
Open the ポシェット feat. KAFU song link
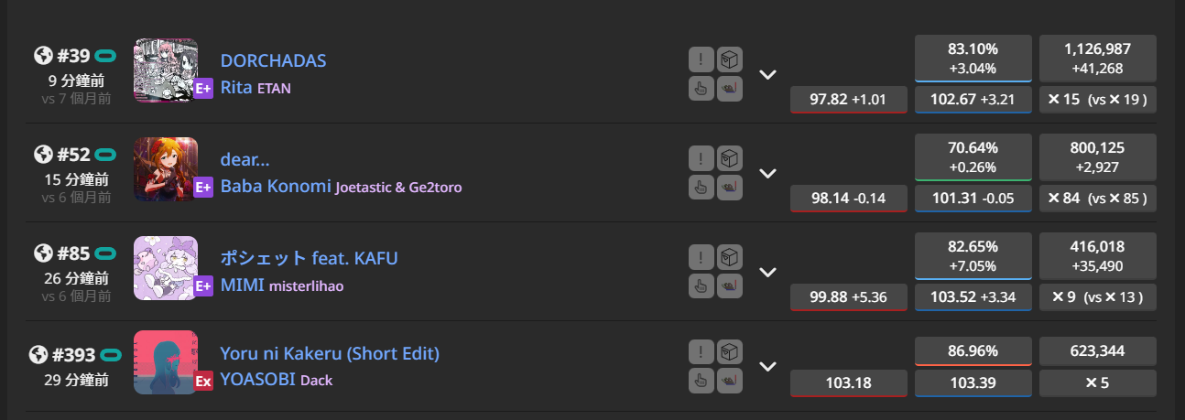[x=309, y=258]
